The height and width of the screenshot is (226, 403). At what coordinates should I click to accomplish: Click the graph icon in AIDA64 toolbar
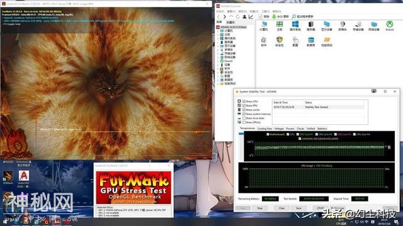point(251,17)
